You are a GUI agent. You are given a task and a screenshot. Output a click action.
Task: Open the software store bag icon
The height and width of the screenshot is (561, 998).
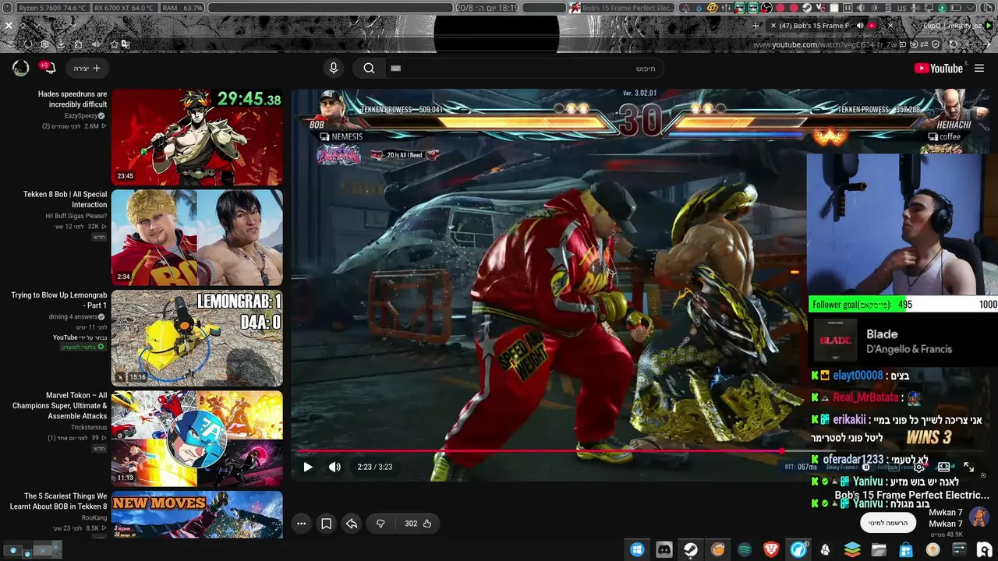(905, 549)
